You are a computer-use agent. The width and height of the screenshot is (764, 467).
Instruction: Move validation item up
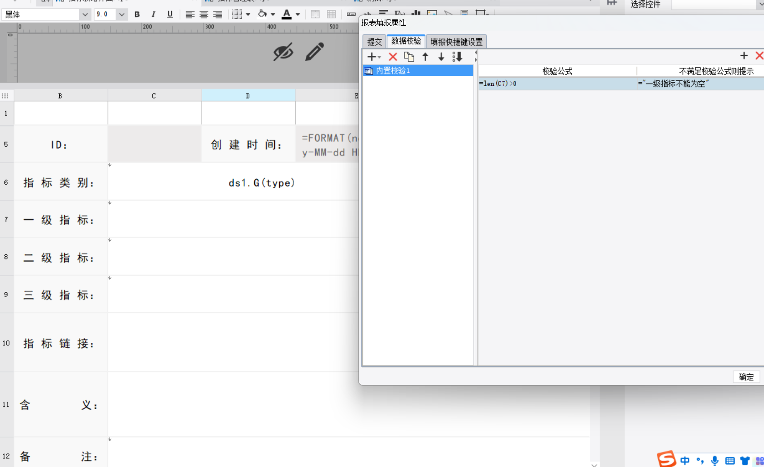425,57
